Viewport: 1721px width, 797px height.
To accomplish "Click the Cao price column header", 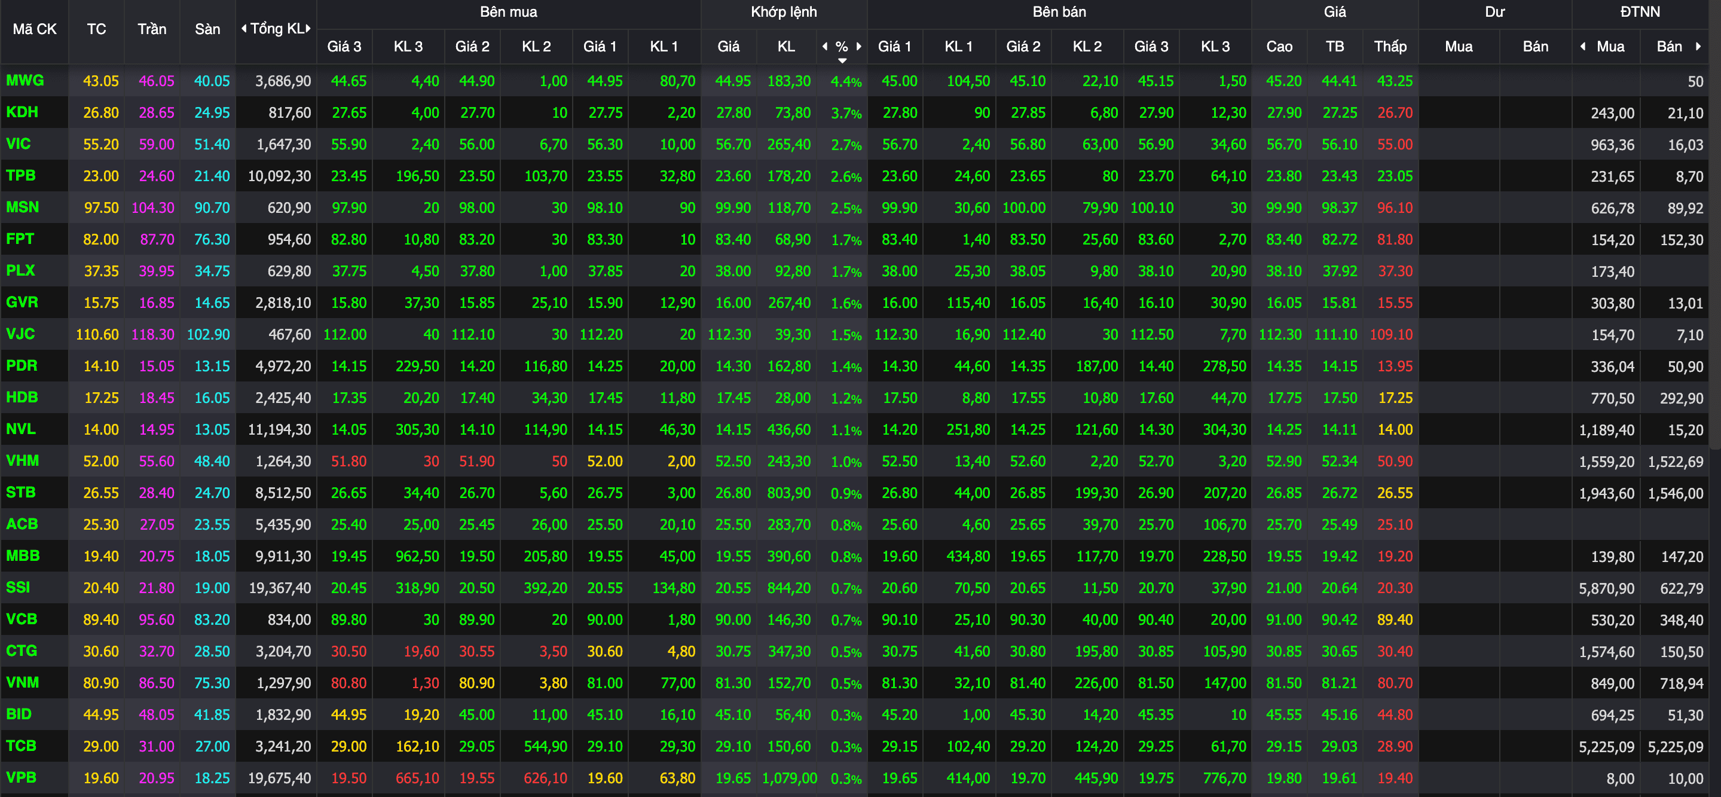I will coord(1279,46).
